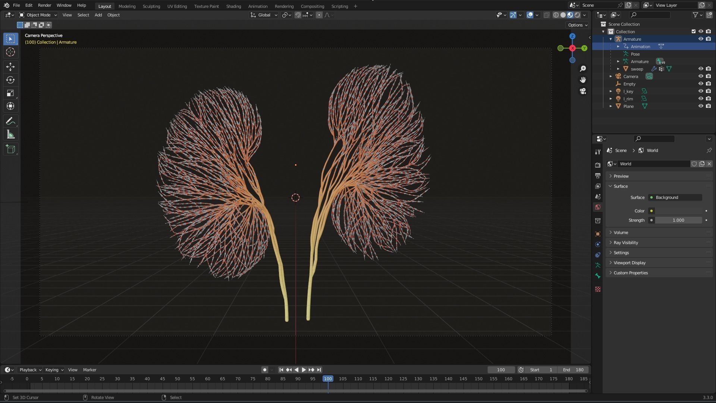Viewport: 716px width, 403px height.
Task: Open the Render menu
Action: tap(44, 5)
